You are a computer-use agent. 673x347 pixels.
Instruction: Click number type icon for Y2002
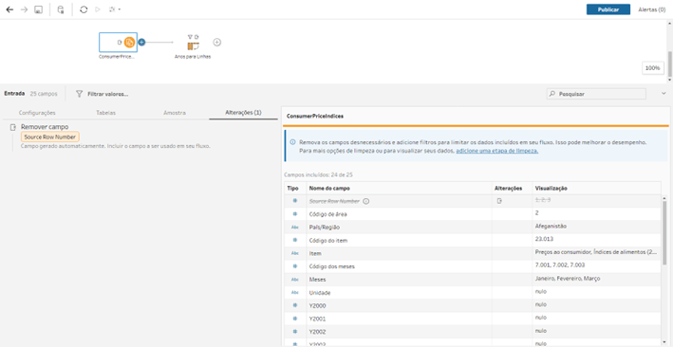click(x=295, y=332)
